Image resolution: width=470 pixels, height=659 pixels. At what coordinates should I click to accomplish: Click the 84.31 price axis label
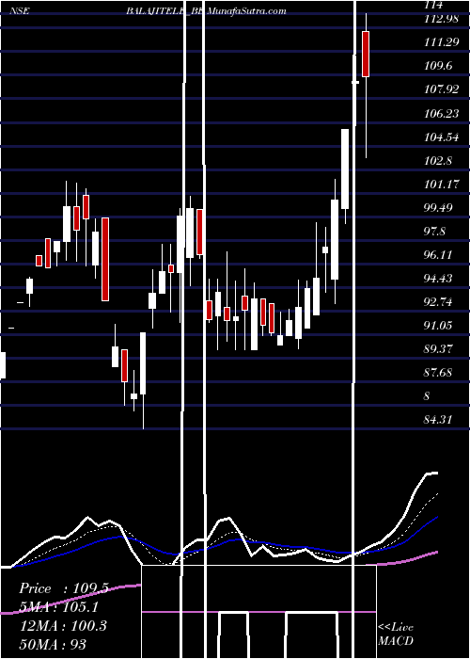tap(438, 420)
